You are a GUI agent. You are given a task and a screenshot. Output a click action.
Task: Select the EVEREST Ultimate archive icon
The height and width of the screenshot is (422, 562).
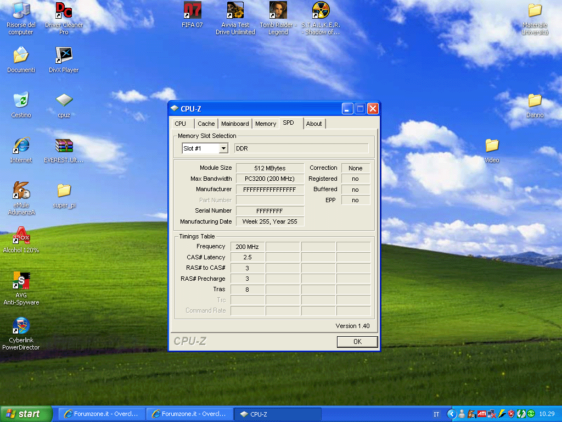click(64, 151)
